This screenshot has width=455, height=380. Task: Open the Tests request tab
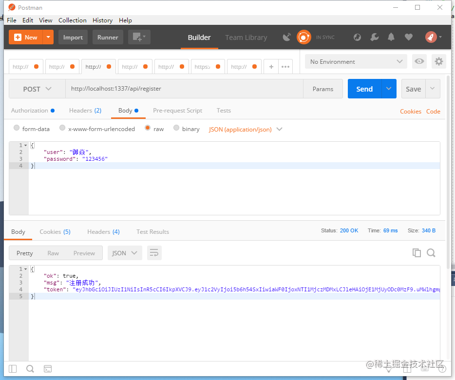pos(224,110)
